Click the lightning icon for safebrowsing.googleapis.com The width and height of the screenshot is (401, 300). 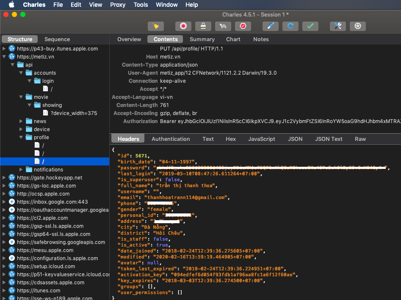pyautogui.click(x=12, y=242)
